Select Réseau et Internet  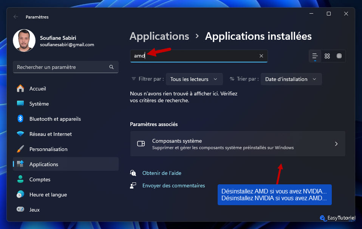click(66, 134)
